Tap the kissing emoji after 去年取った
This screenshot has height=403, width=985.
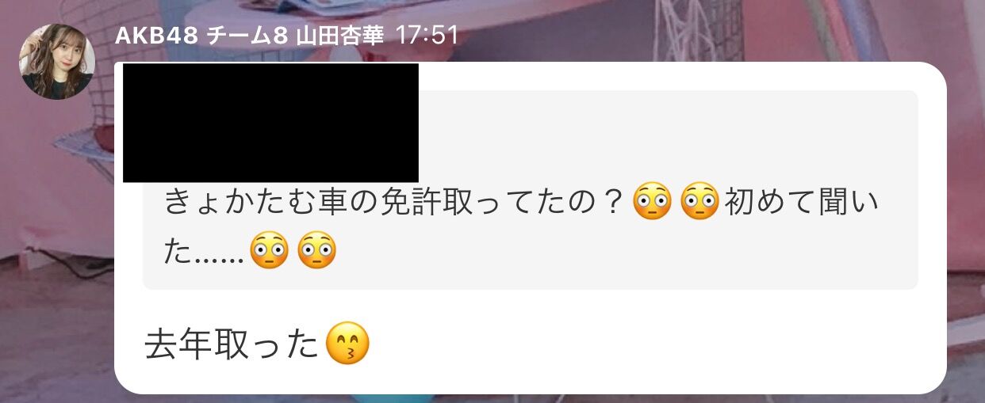pyautogui.click(x=348, y=345)
